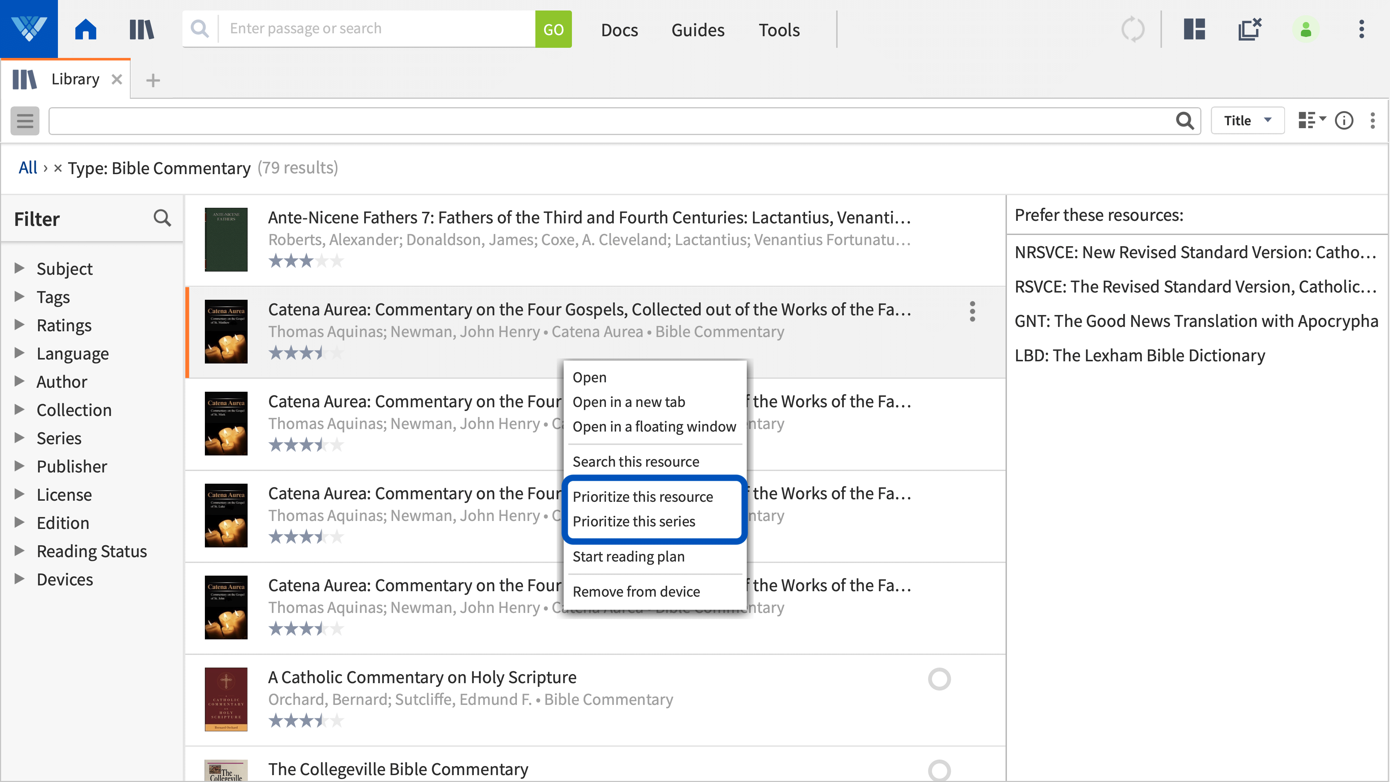This screenshot has height=782, width=1390.
Task: Open the Docs menu
Action: pyautogui.click(x=619, y=30)
